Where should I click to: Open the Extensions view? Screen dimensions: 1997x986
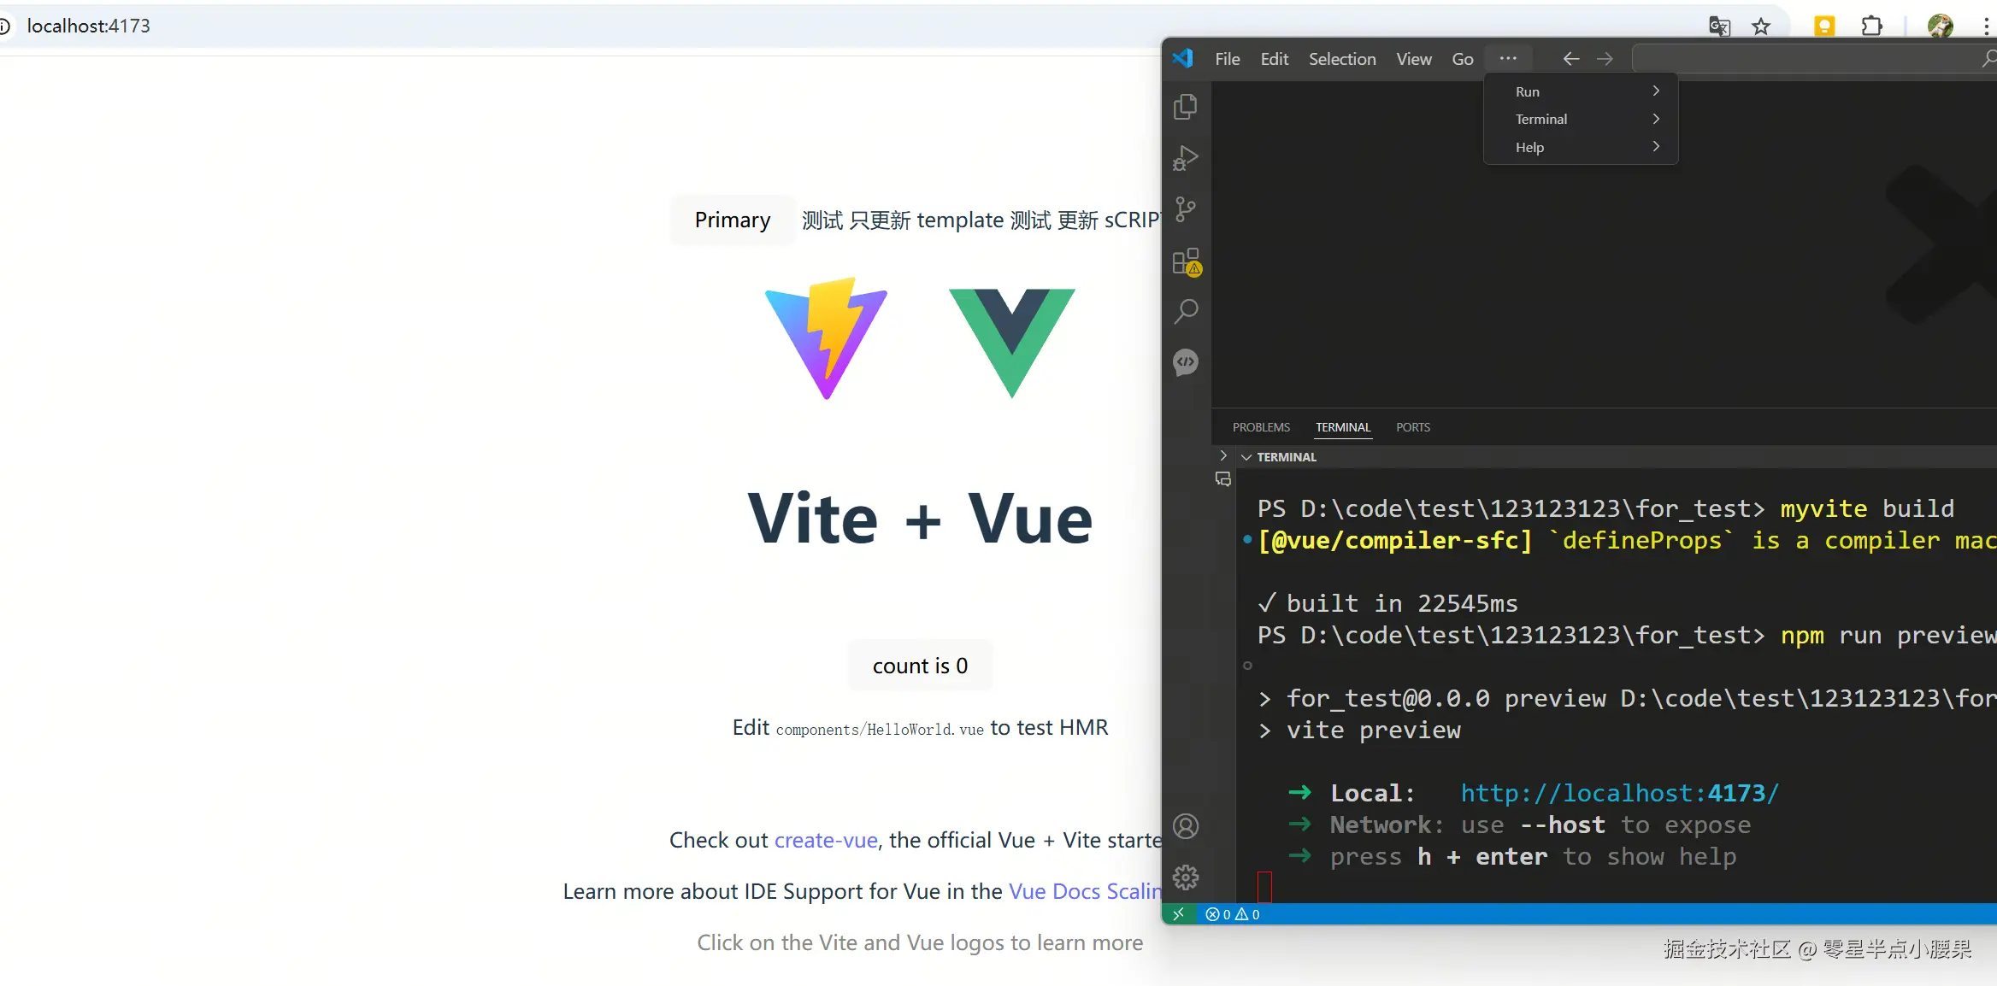(1186, 261)
